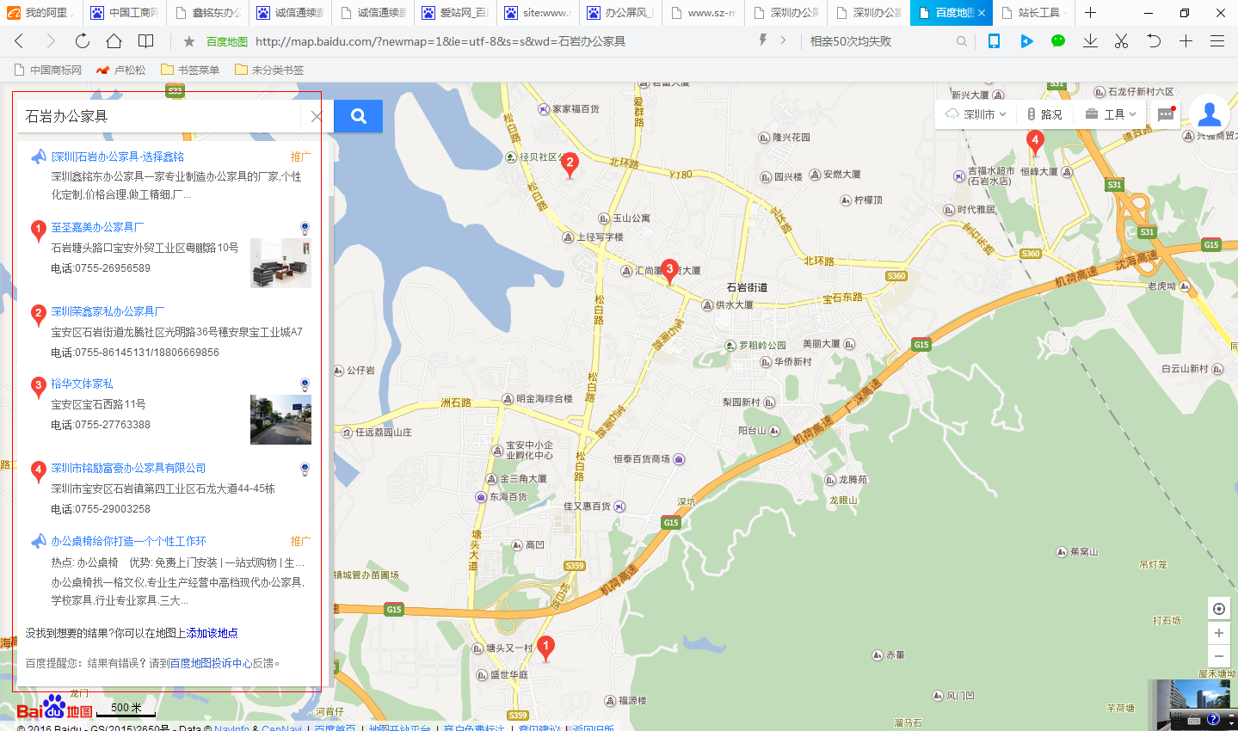
Task: Click the locate-me target icon
Action: (x=1218, y=609)
